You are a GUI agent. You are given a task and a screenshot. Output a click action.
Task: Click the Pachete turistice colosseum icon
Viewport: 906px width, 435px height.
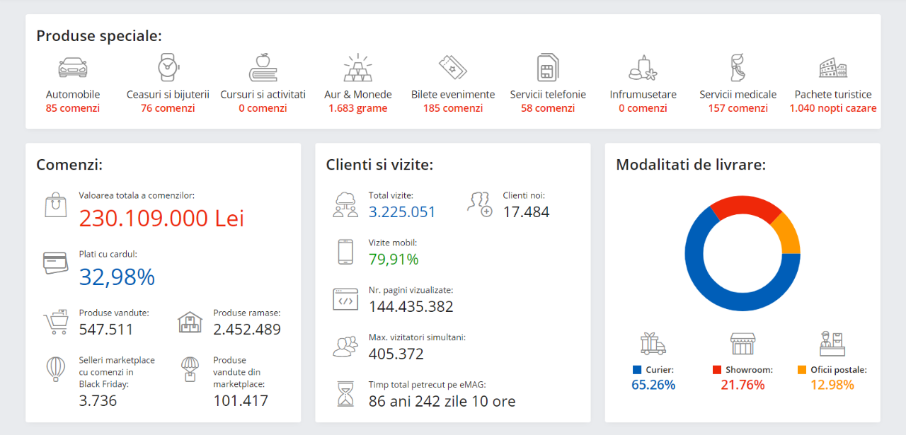pyautogui.click(x=833, y=68)
